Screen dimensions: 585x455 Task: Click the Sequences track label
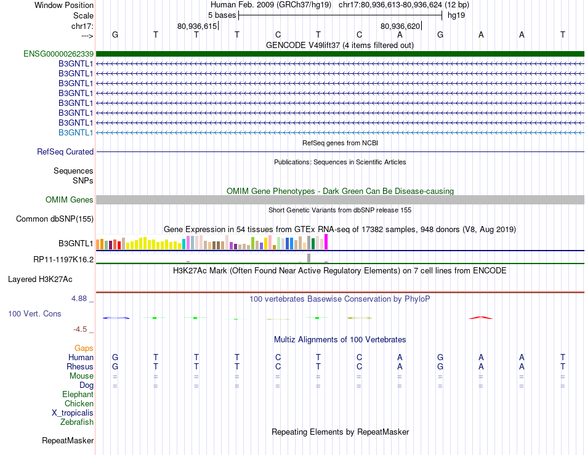[73, 171]
